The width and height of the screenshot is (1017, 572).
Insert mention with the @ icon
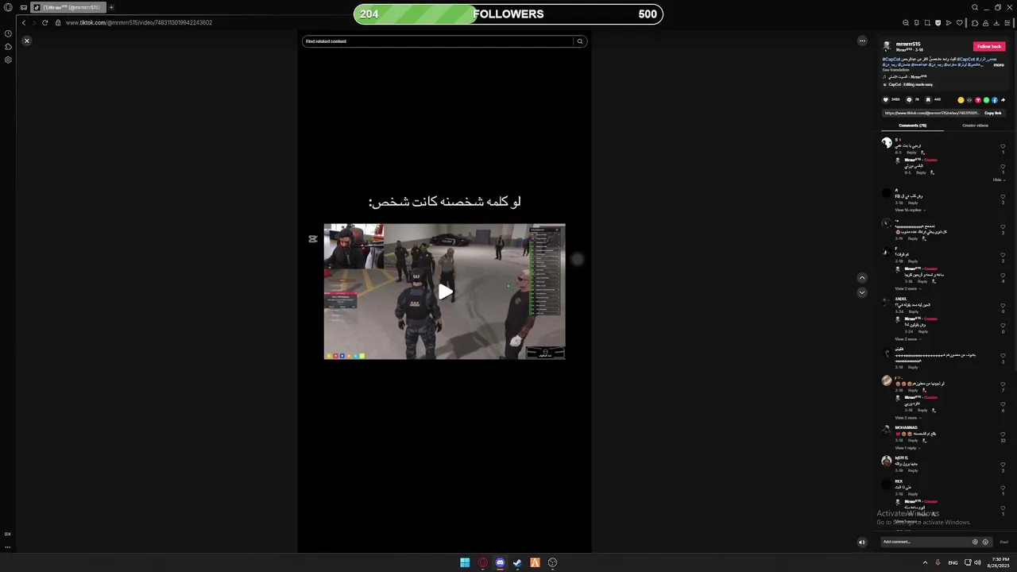(975, 542)
